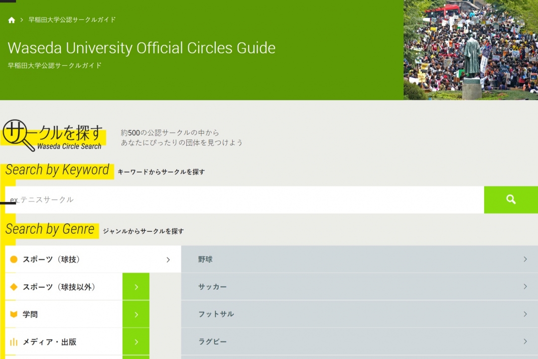Expand スポーツ(球技以外) with green chevron

point(136,287)
